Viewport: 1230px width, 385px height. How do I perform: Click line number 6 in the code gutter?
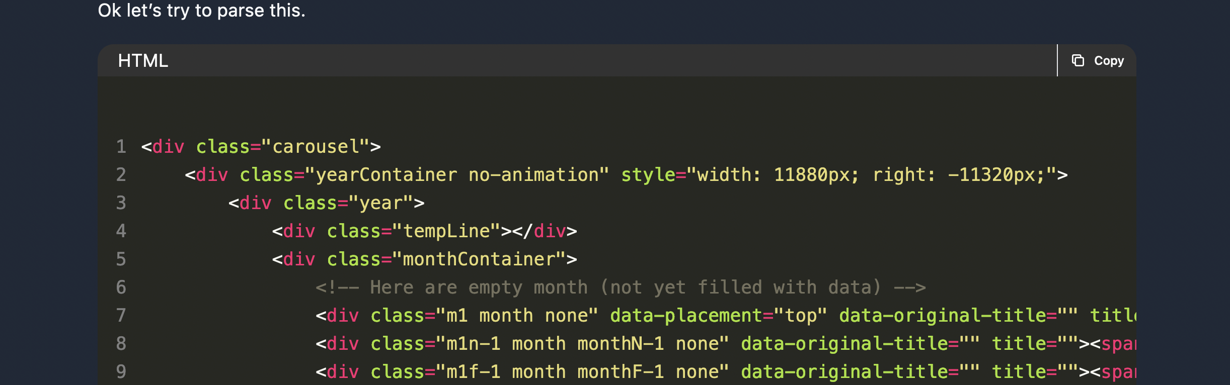121,287
